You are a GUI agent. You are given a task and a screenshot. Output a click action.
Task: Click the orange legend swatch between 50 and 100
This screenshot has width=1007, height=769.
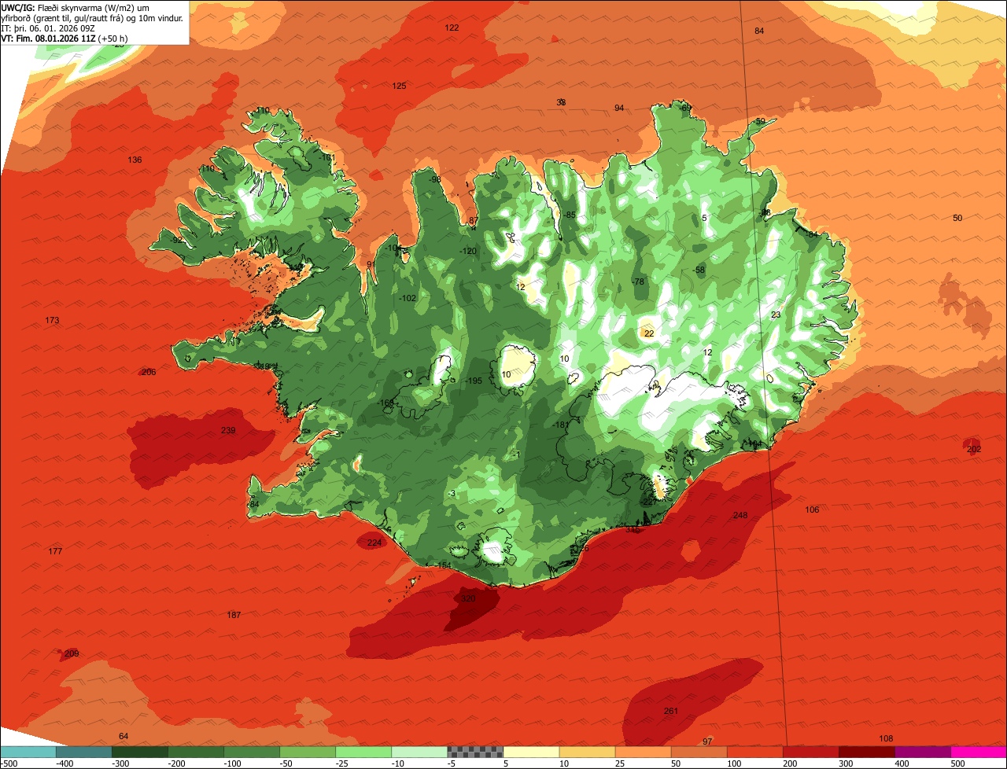click(699, 752)
